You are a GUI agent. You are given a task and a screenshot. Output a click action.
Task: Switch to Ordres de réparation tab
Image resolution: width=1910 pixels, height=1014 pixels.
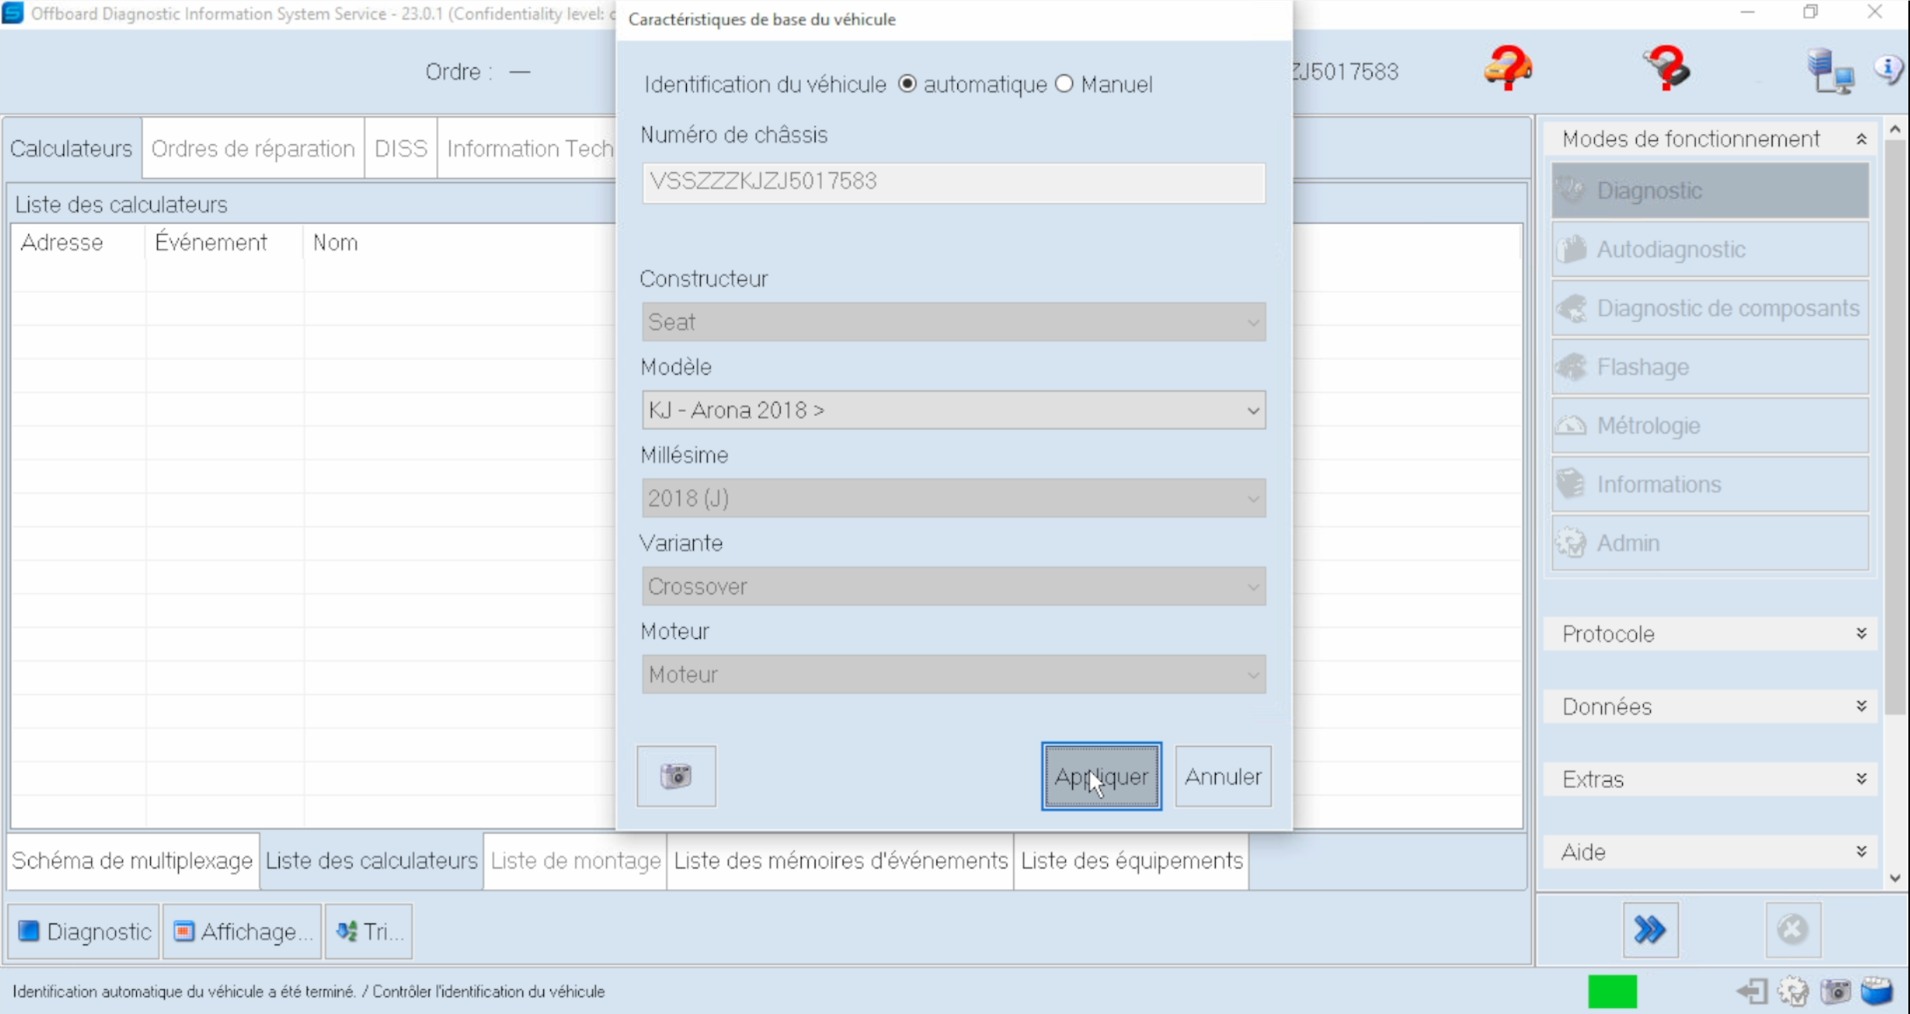pos(253,148)
